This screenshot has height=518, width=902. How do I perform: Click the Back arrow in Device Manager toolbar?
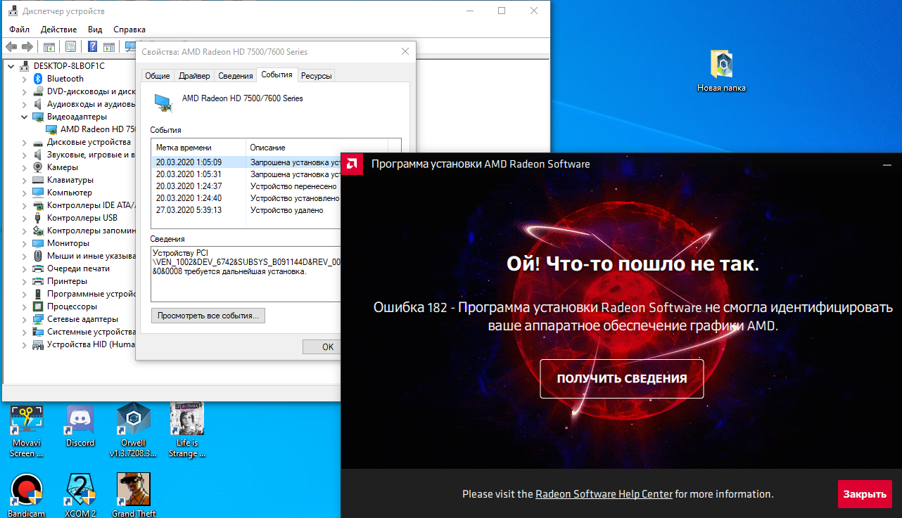(11, 47)
